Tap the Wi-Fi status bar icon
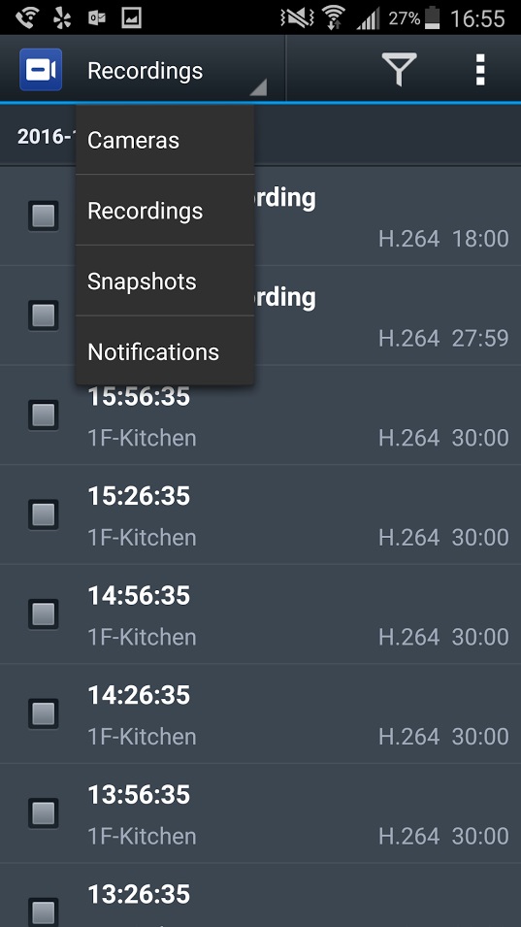521x927 pixels. click(334, 17)
